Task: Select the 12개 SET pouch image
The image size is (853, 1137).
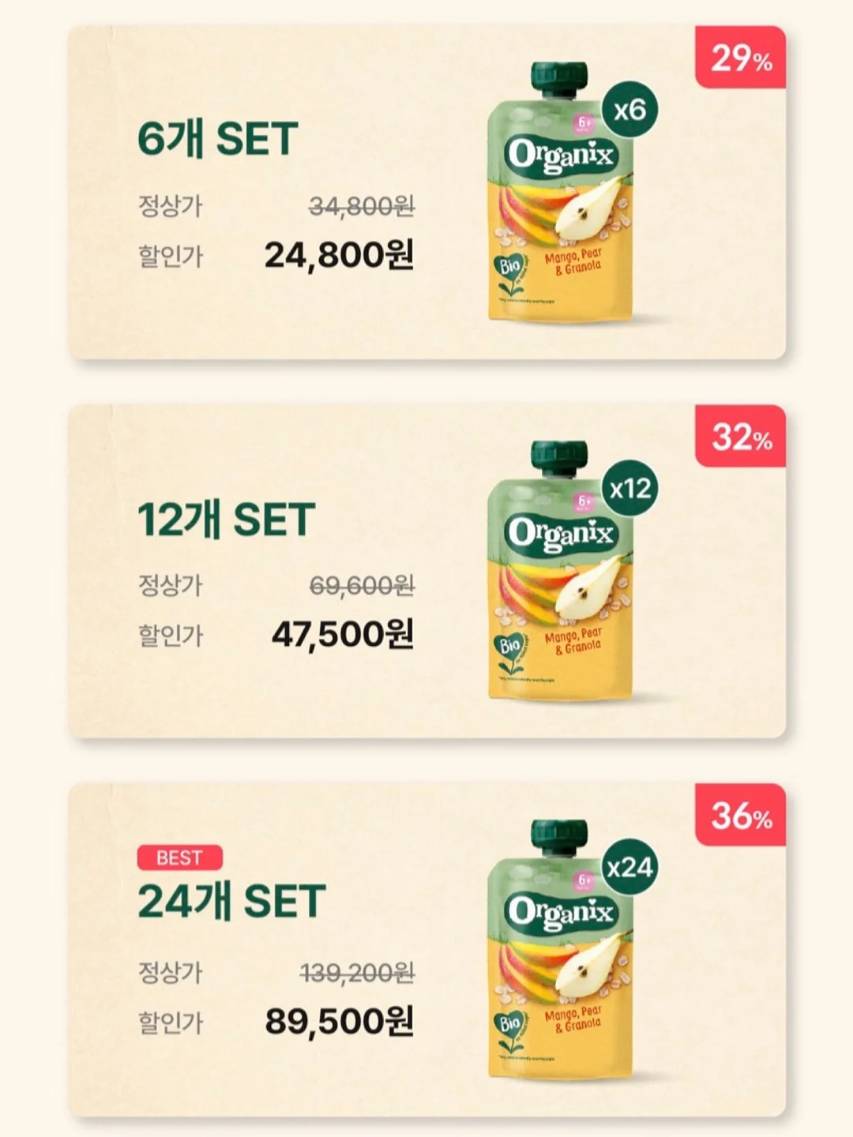Action: (561, 571)
